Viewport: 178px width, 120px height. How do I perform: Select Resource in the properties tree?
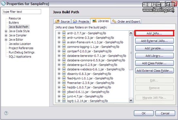coord(15,18)
